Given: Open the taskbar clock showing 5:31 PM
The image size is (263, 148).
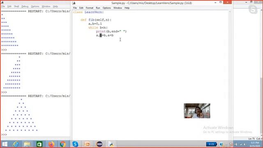Looking at the screenshot, I should click(255, 144).
